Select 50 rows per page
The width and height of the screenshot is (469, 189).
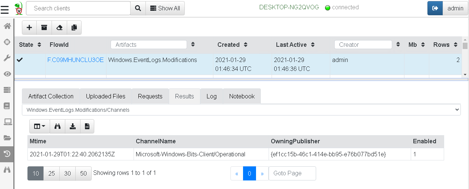[83, 173]
